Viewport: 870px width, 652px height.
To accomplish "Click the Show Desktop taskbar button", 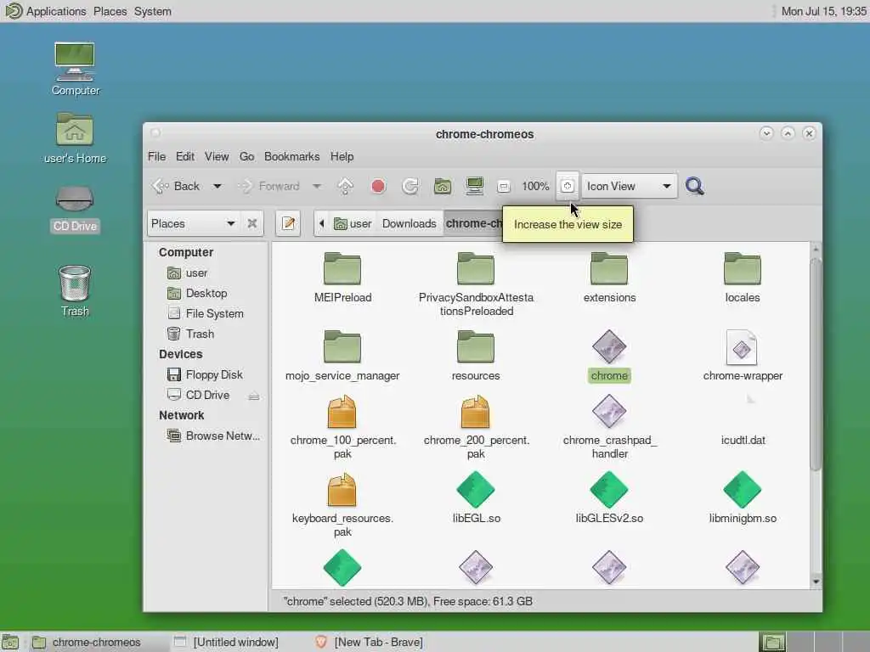I will point(10,642).
